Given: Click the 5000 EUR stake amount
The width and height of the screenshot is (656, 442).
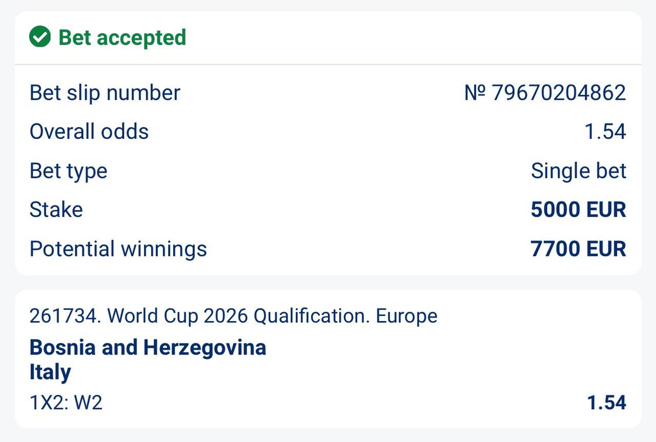Looking at the screenshot, I should pyautogui.click(x=578, y=209).
